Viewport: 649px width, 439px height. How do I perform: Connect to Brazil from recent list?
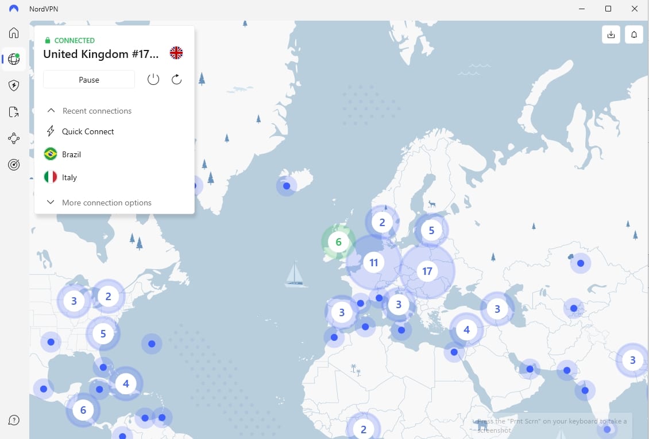(x=71, y=154)
